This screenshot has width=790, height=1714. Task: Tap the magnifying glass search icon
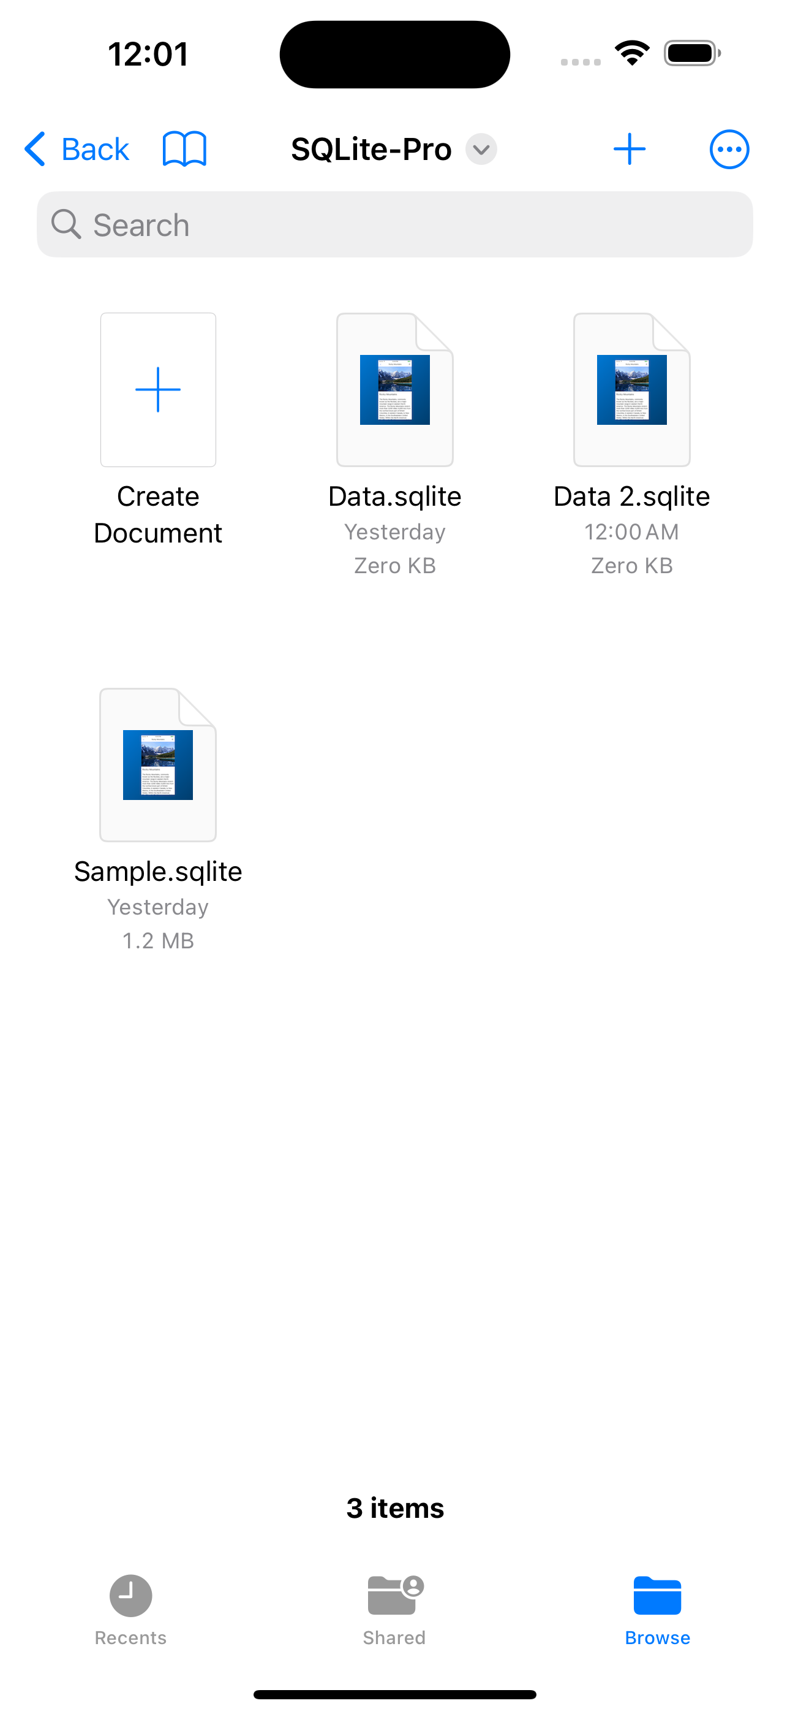coord(66,225)
